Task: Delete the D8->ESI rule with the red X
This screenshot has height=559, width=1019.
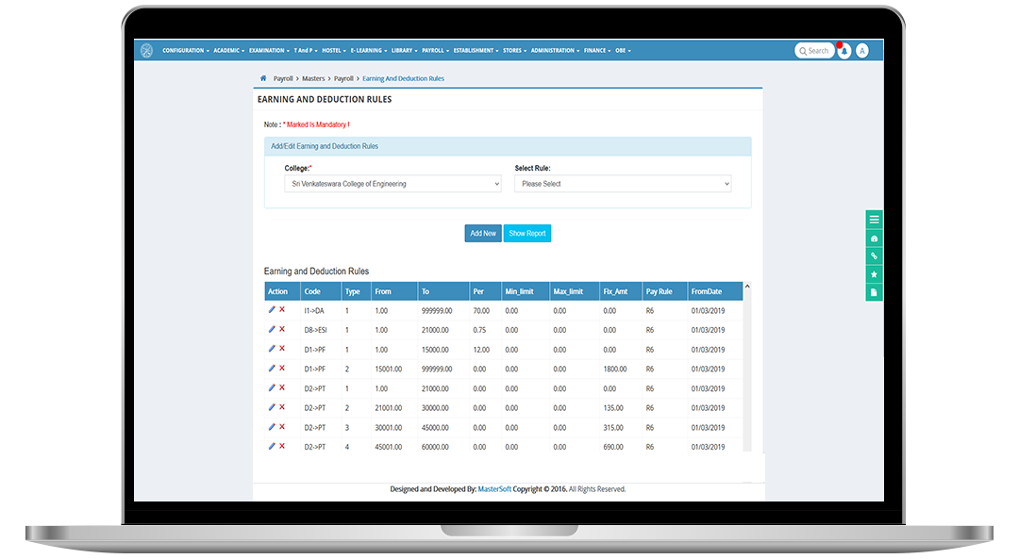Action: point(282,330)
